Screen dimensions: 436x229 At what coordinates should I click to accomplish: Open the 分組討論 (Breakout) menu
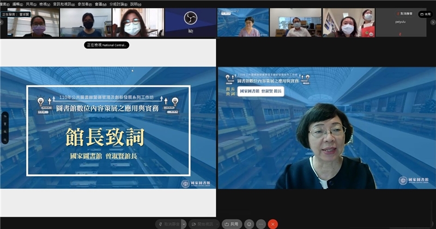[x=118, y=4]
